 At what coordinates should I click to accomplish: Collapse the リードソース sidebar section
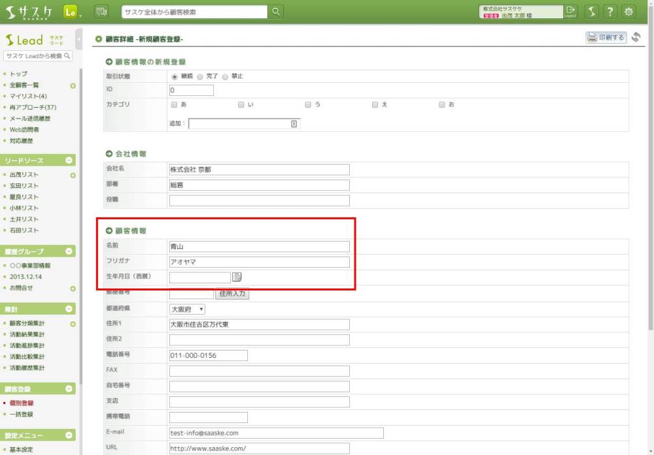pyautogui.click(x=69, y=161)
